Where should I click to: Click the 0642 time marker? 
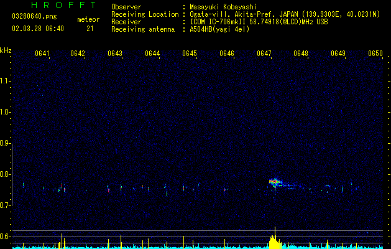pos(78,54)
